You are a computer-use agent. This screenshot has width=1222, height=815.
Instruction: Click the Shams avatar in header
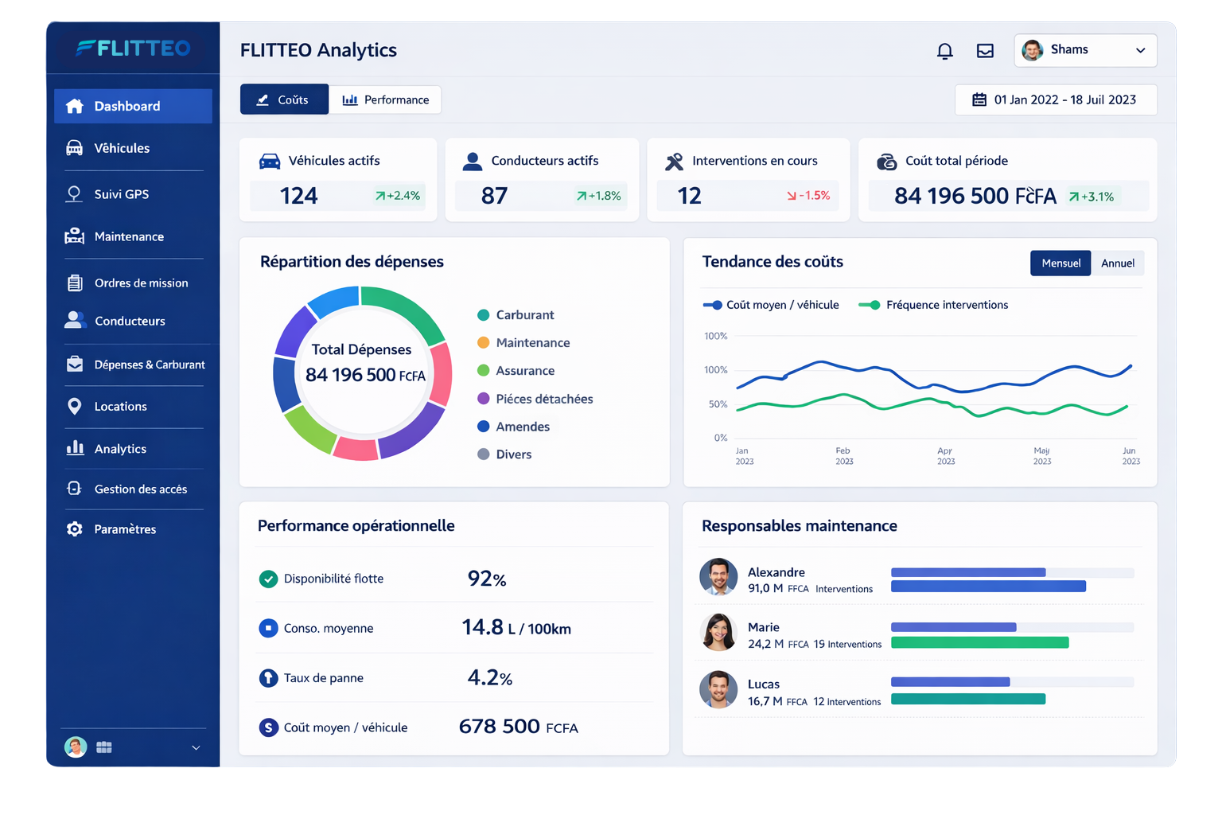click(1033, 50)
